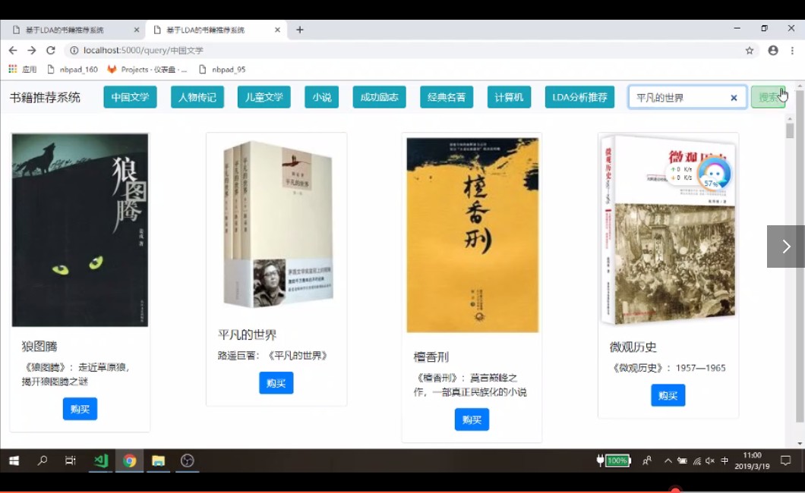
Task: Click the 平凡的世界 card title text
Action: click(x=247, y=334)
